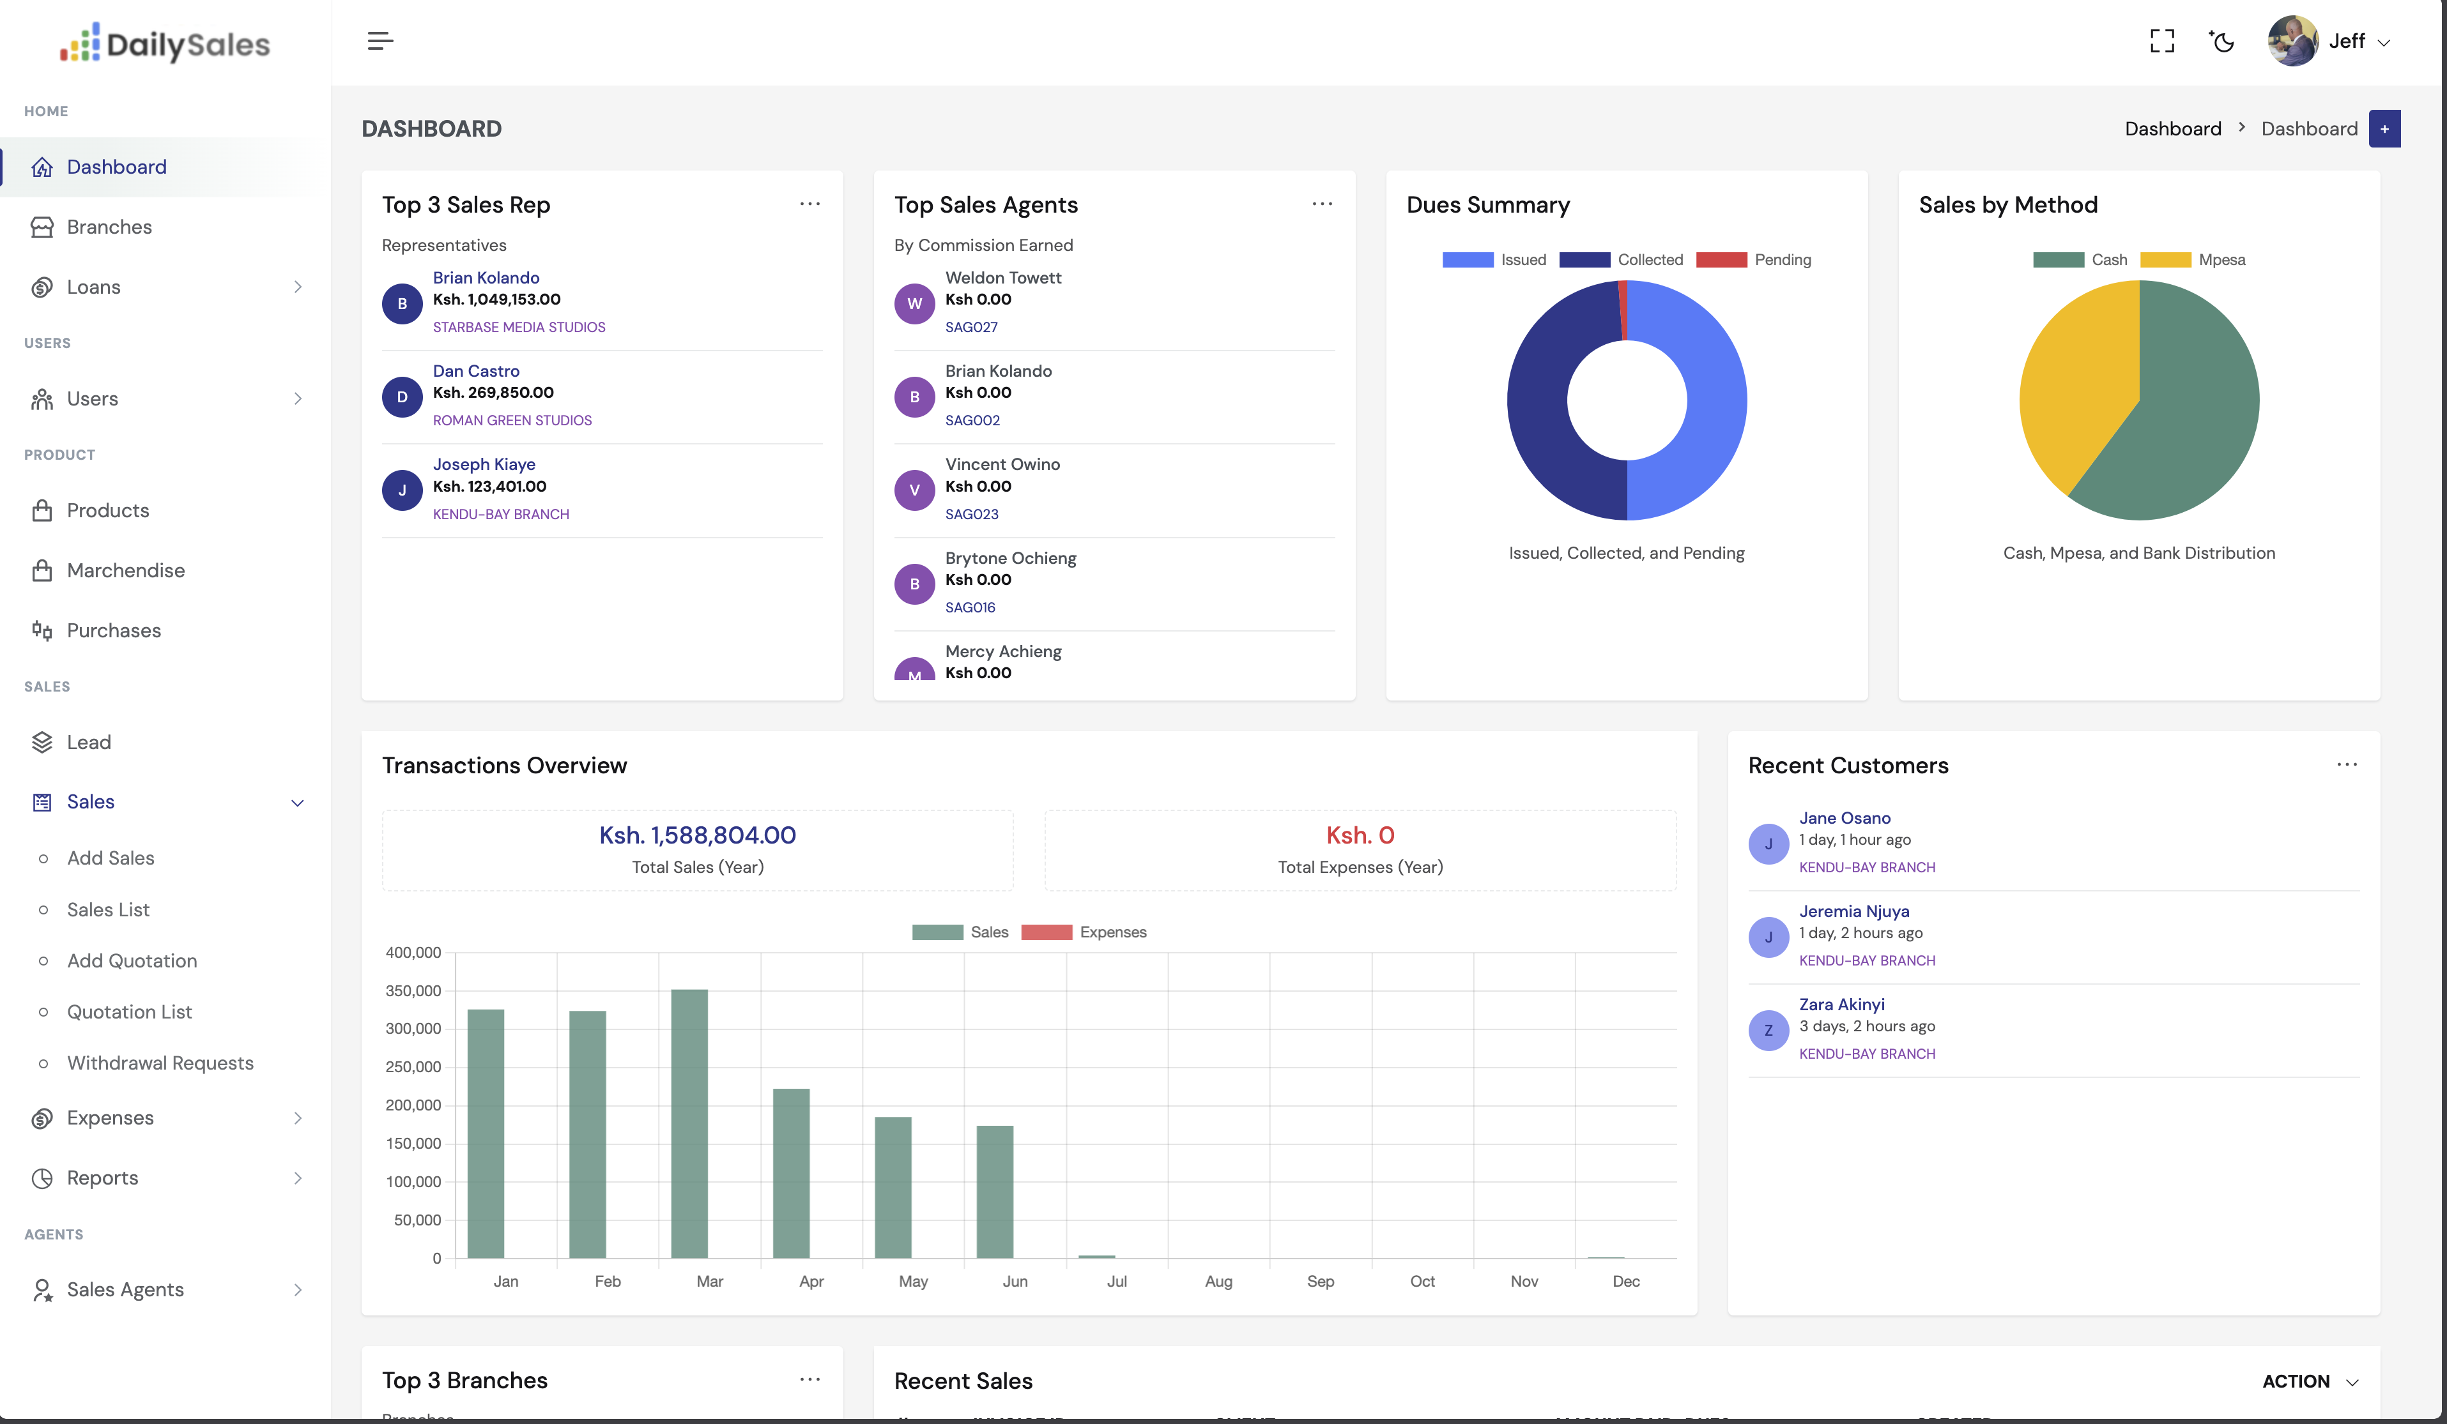Open Jeremia Njuya customer link
Image resolution: width=2447 pixels, height=1424 pixels.
point(1853,911)
